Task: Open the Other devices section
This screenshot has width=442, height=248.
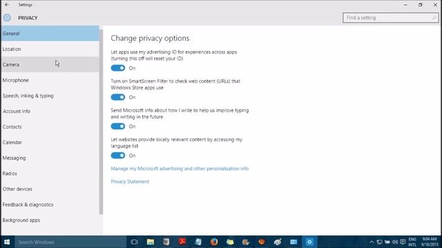Action: [50, 189]
